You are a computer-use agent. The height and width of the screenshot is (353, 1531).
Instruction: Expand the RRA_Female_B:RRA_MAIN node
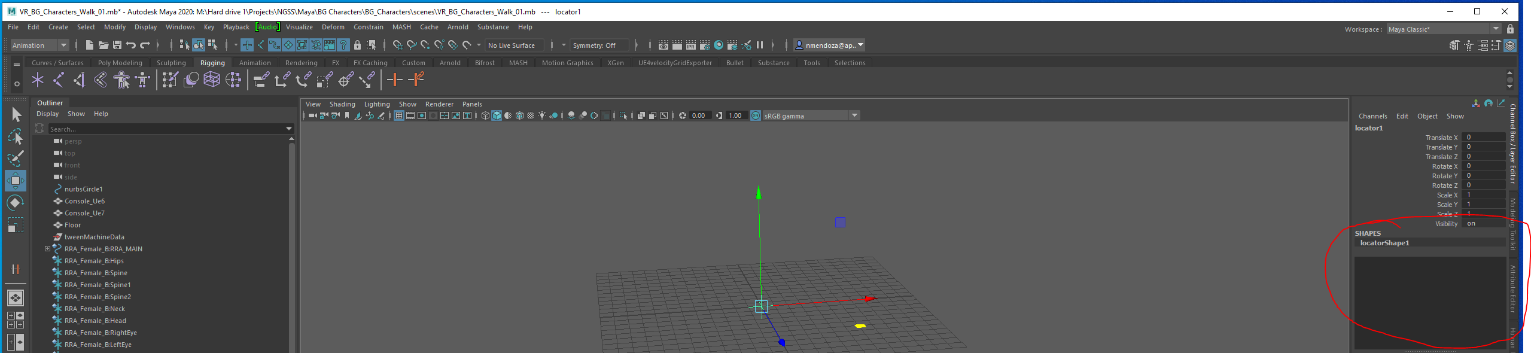point(47,249)
